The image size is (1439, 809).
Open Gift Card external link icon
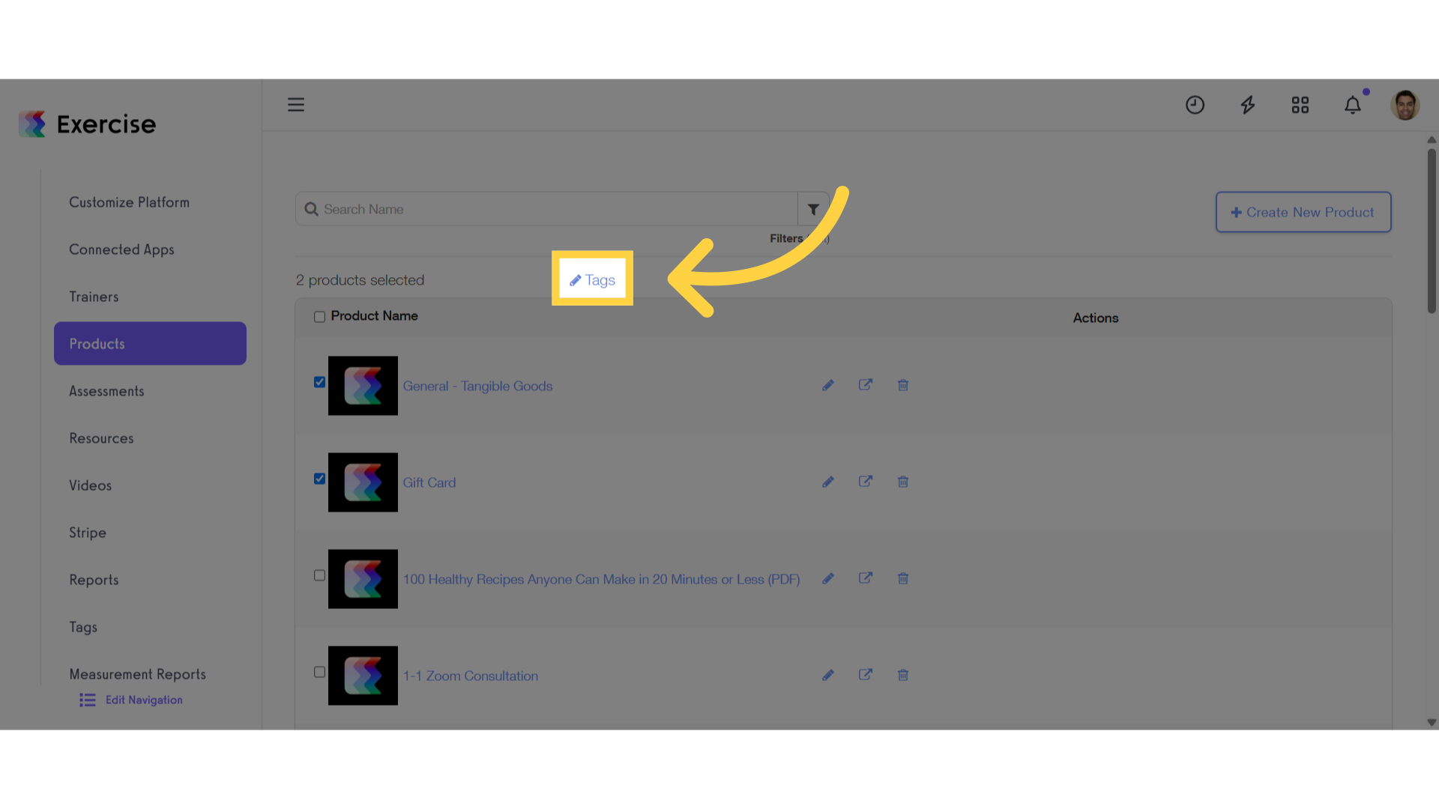pos(866,481)
